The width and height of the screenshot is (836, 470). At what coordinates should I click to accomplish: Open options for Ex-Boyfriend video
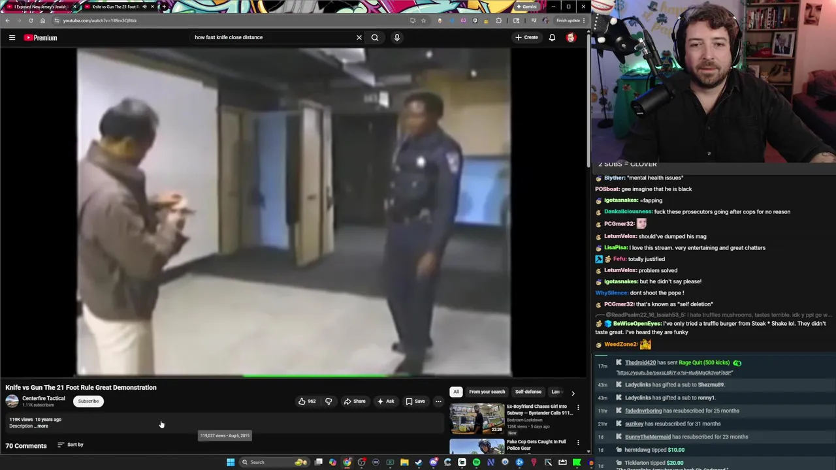pyautogui.click(x=578, y=408)
